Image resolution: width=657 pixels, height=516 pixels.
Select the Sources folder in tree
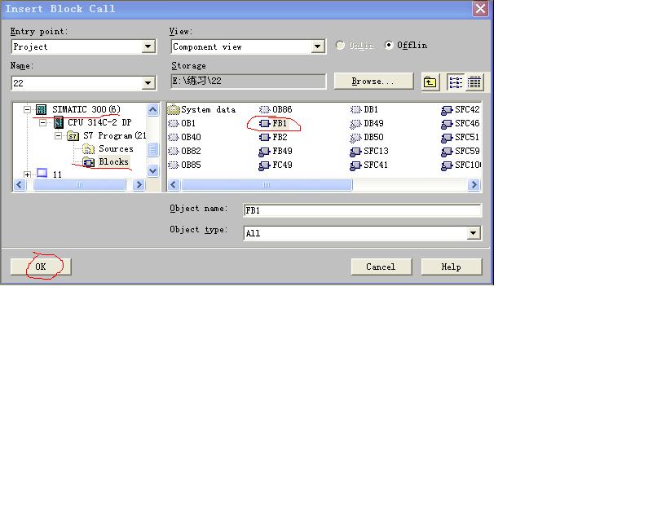(x=108, y=149)
